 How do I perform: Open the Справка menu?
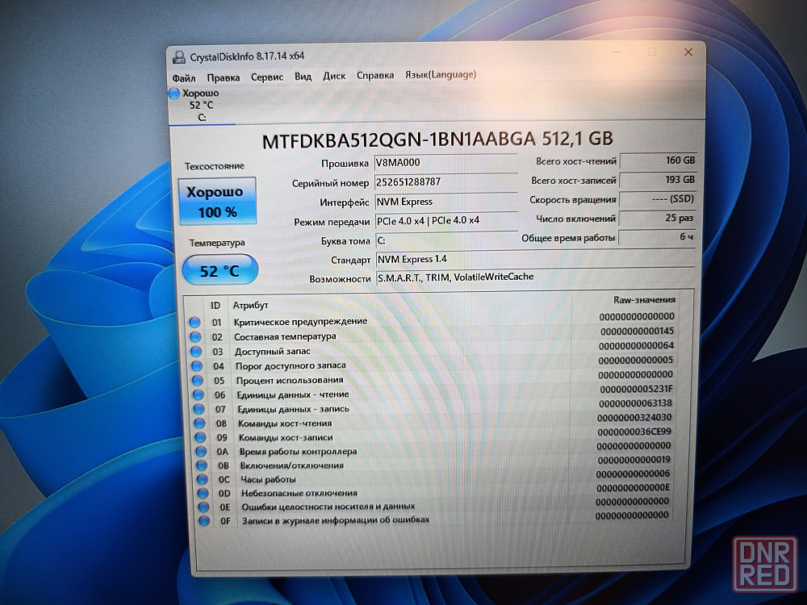click(x=374, y=76)
